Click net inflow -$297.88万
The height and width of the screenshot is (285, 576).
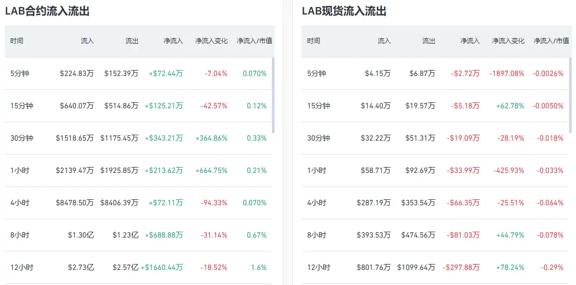(x=461, y=268)
